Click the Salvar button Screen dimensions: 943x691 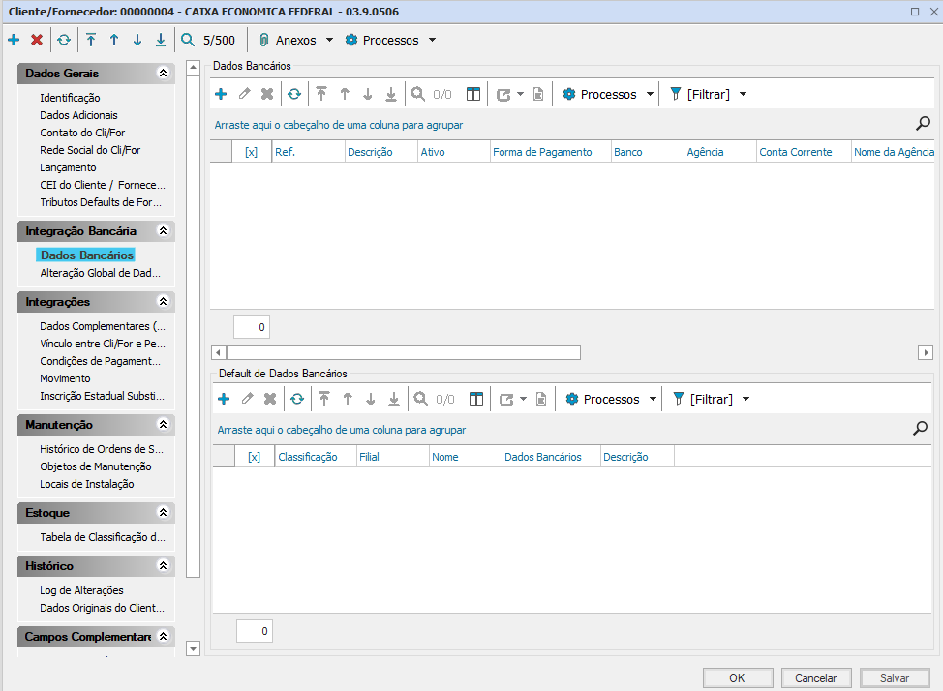pos(894,678)
